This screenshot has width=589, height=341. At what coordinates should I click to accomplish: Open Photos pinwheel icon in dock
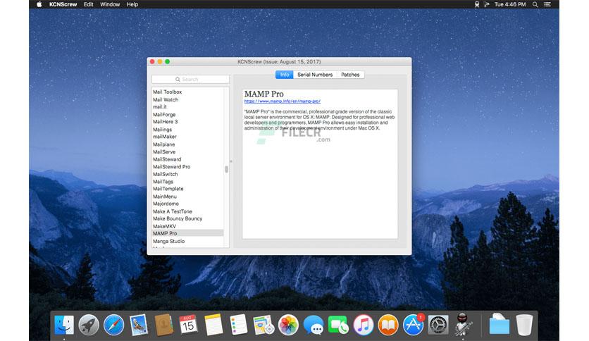tap(288, 325)
